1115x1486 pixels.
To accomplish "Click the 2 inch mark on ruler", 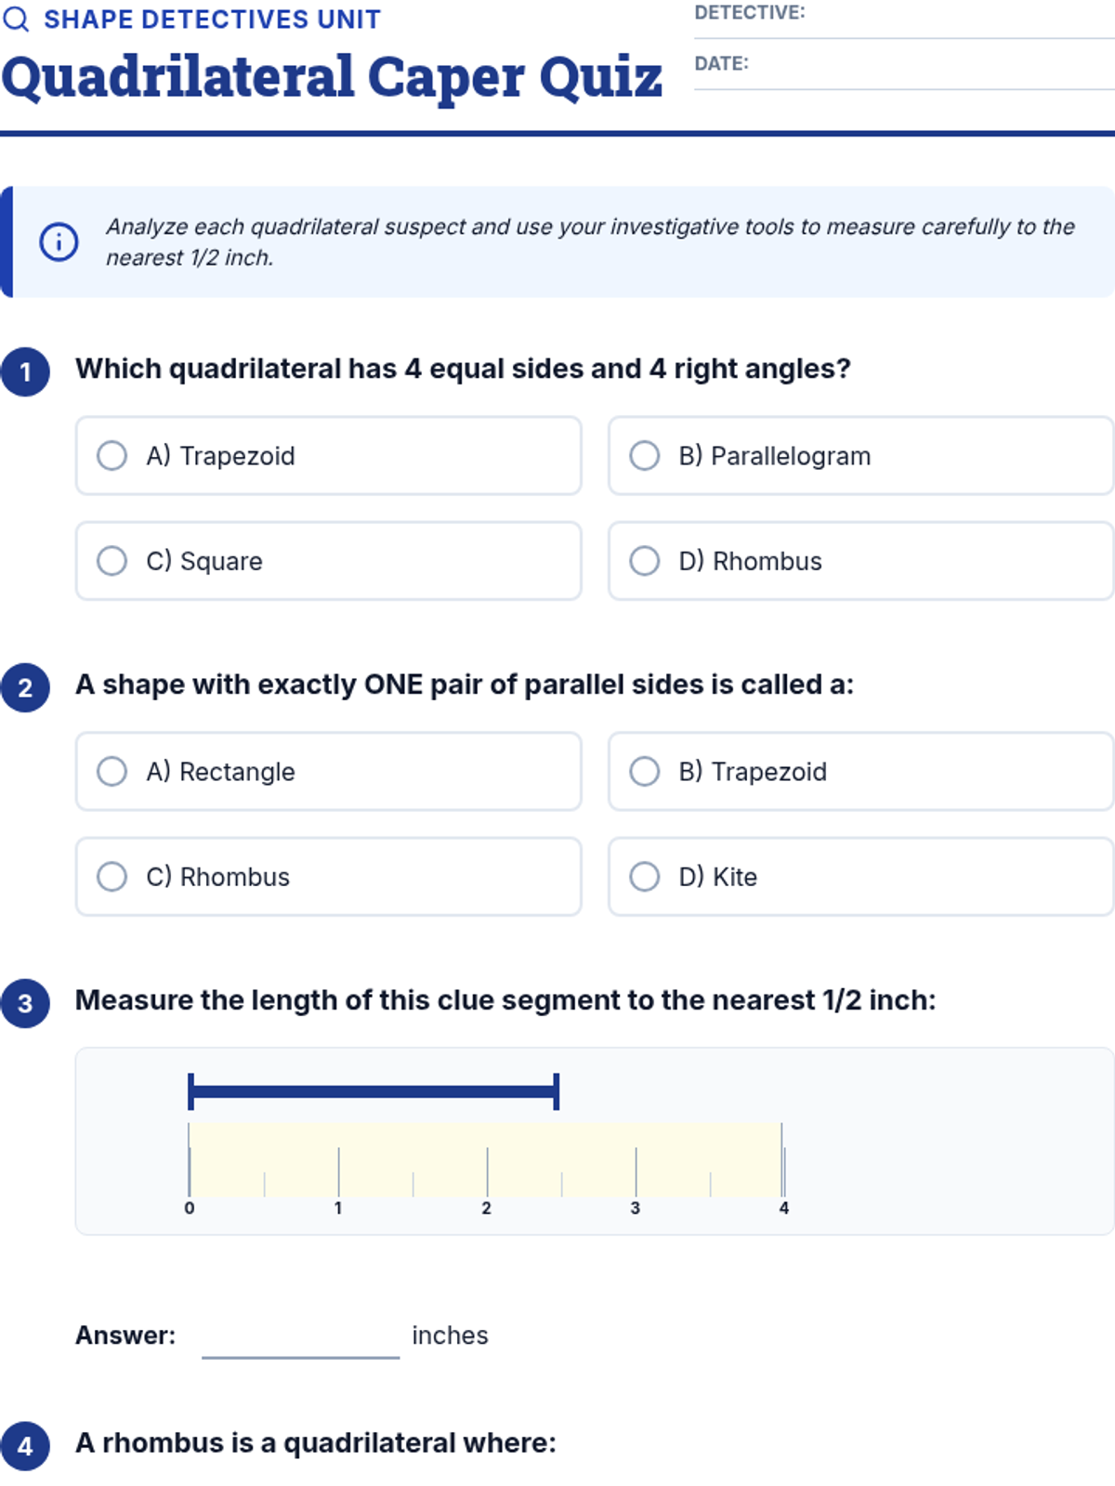I will 487,1172.
